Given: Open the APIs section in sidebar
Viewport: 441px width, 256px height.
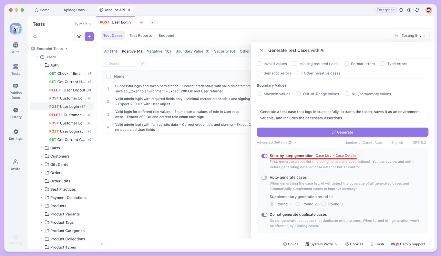Looking at the screenshot, I should (x=16, y=48).
